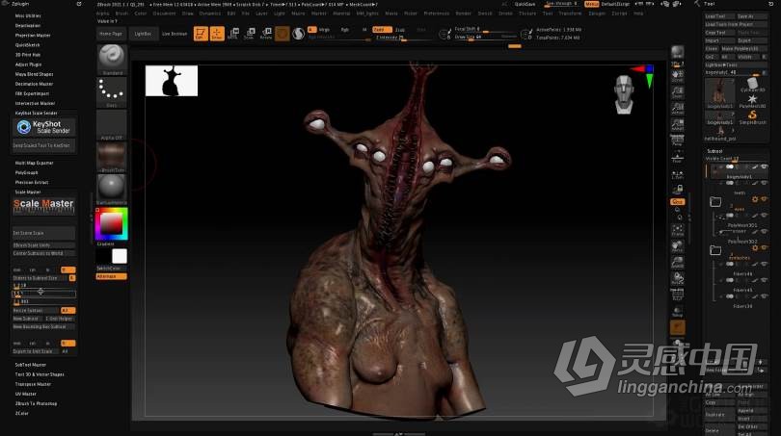Viewport: 781px width, 436px height.
Task: Click the KeyShot Scale Sender logo
Action: (x=43, y=127)
